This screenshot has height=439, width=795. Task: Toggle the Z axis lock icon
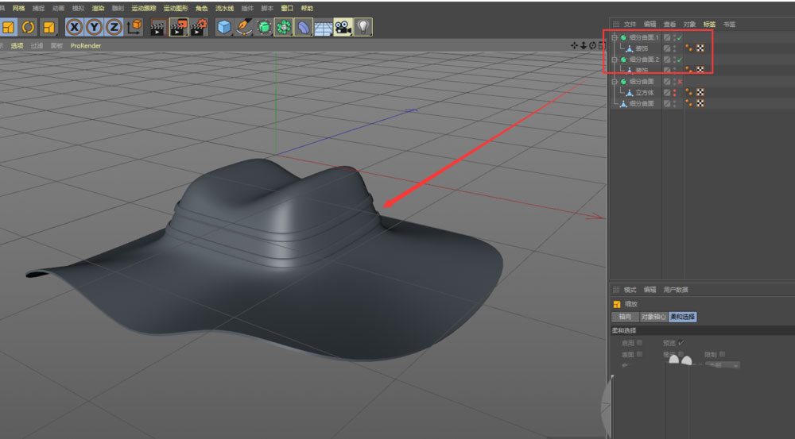(114, 27)
